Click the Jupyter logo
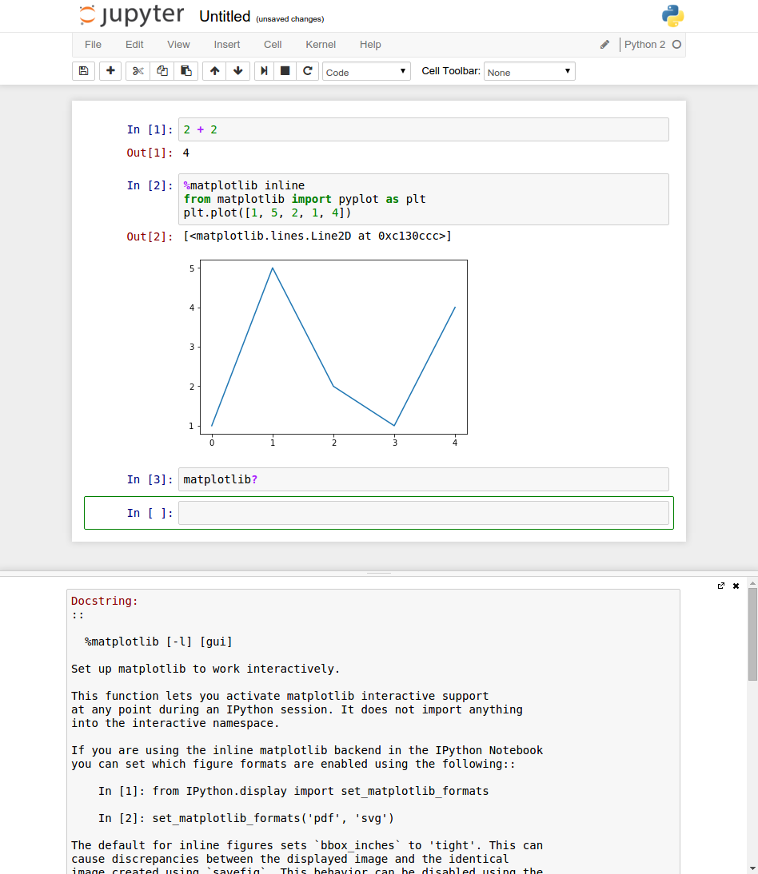758x874 pixels. pyautogui.click(x=132, y=15)
